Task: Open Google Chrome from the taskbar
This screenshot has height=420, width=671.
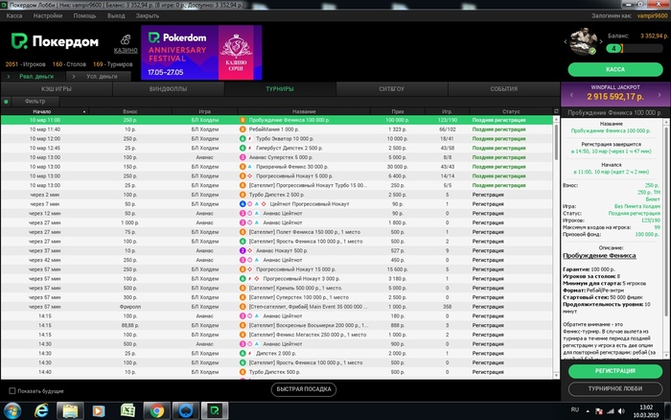Action: [x=156, y=411]
